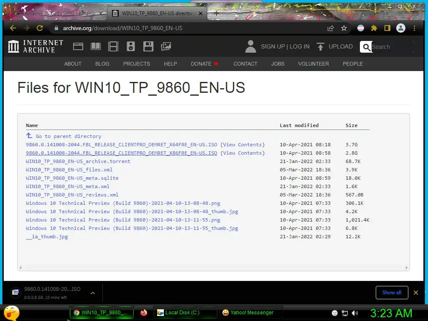The image size is (428, 321).
Task: Open the Web archive icon
Action: tap(78, 46)
